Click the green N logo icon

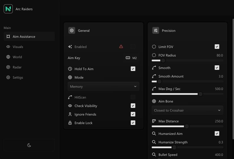coord(8,9)
